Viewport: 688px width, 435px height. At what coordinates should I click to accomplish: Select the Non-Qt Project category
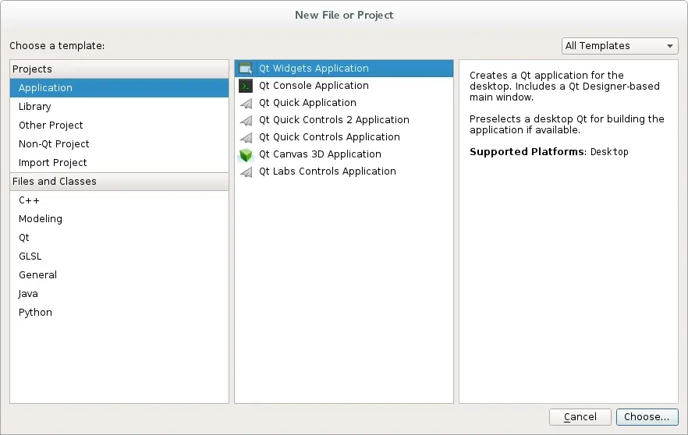pyautogui.click(x=54, y=144)
